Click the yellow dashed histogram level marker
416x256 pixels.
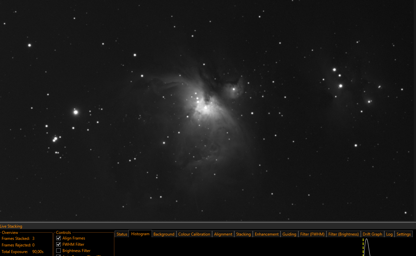point(363,247)
